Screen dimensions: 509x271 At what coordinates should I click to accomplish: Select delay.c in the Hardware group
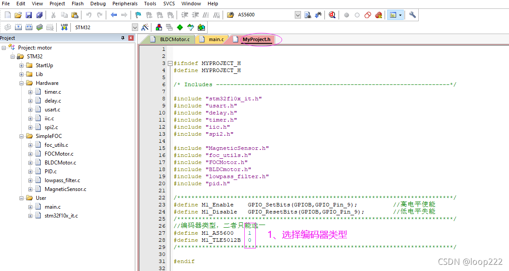click(53, 101)
